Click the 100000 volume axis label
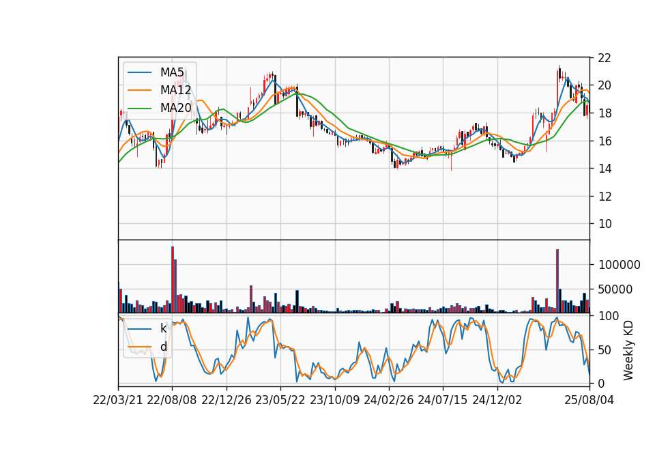This screenshot has height=471, width=655. pyautogui.click(x=620, y=265)
